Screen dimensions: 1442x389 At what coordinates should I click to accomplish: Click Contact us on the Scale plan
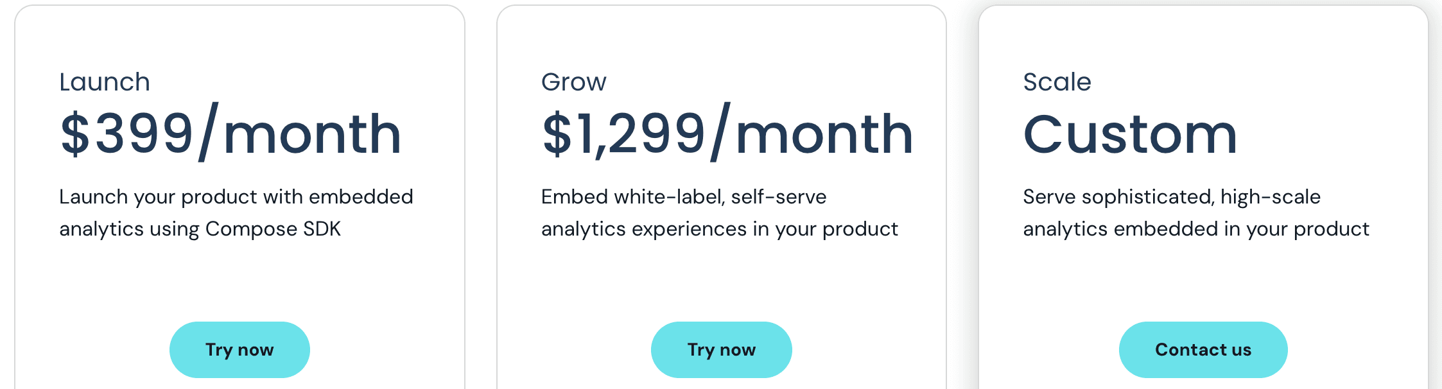click(1203, 349)
